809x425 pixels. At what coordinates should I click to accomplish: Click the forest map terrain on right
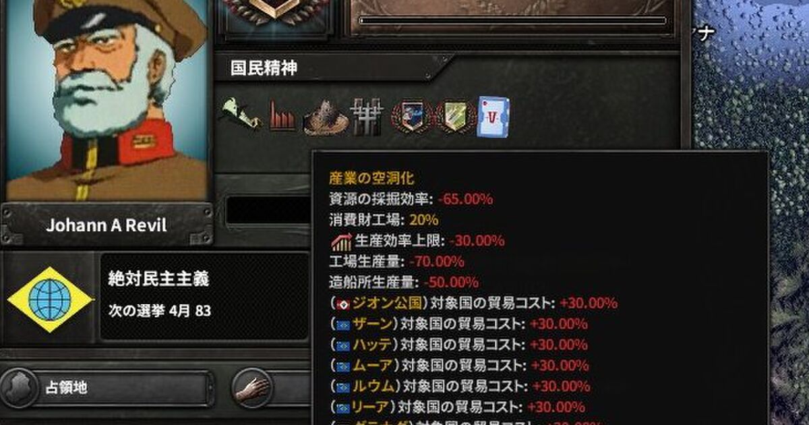click(x=748, y=202)
